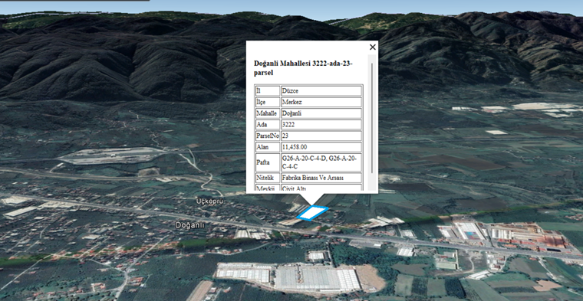Image resolution: width=583 pixels, height=301 pixels.
Task: Close the parcel info popup
Action: [x=373, y=47]
